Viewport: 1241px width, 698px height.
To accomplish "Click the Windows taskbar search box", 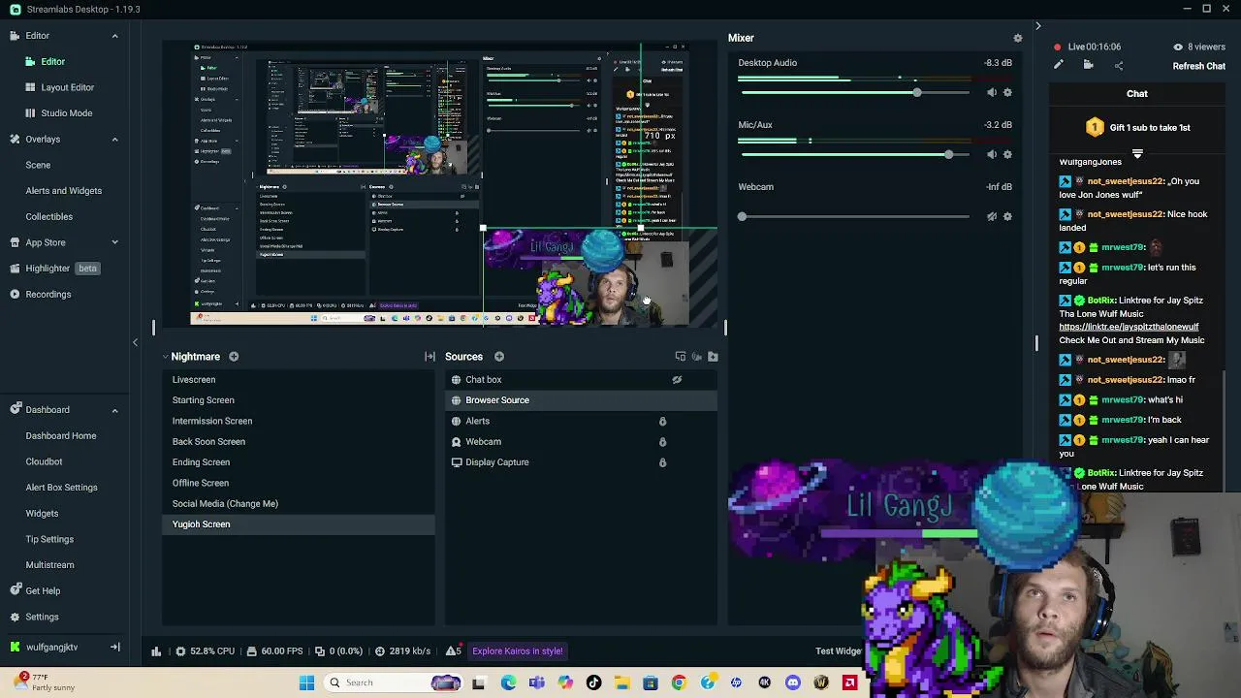I will 395,682.
